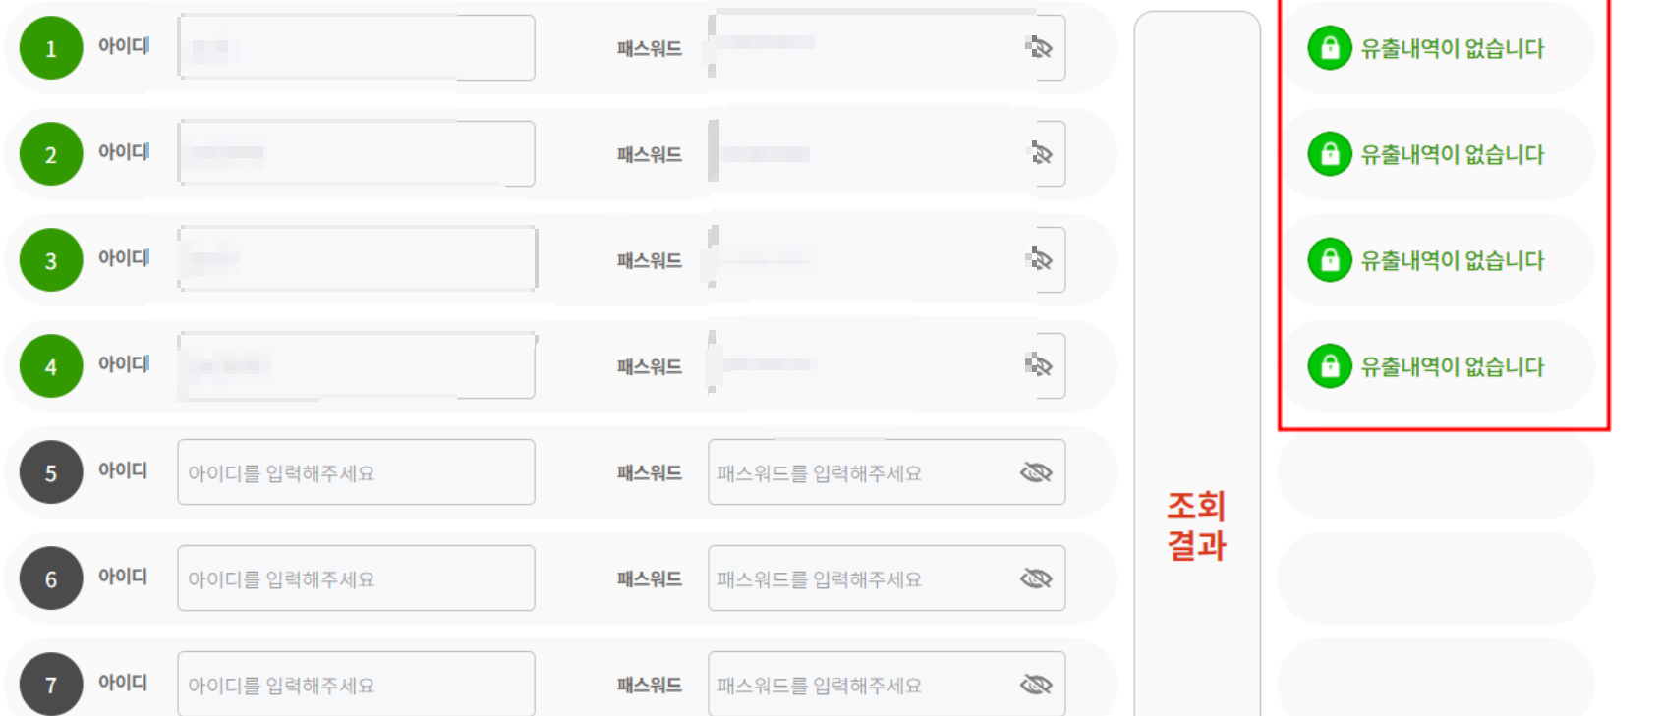Image resolution: width=1660 pixels, height=716 pixels.
Task: Click the dark number 5 circle badge
Action: (x=50, y=471)
